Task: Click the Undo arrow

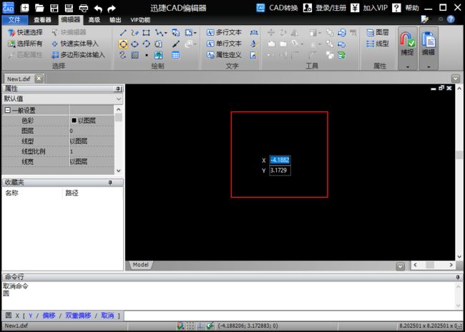Action: tap(98, 9)
